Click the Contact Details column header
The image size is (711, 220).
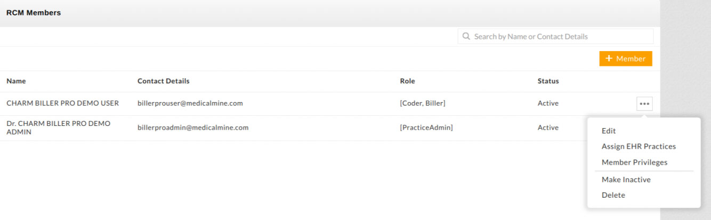pyautogui.click(x=163, y=81)
